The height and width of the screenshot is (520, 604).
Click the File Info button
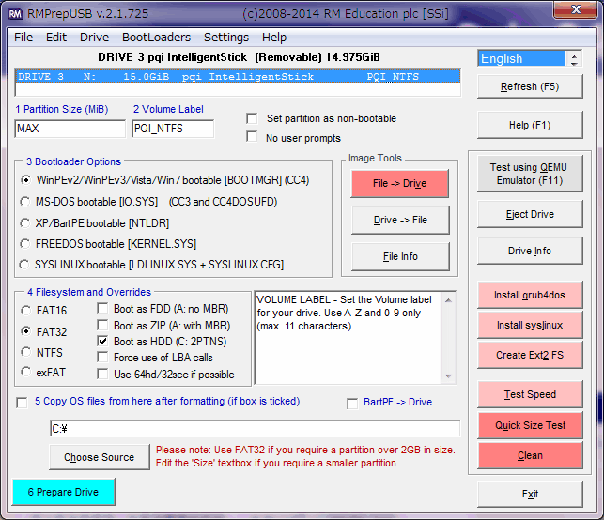click(400, 256)
